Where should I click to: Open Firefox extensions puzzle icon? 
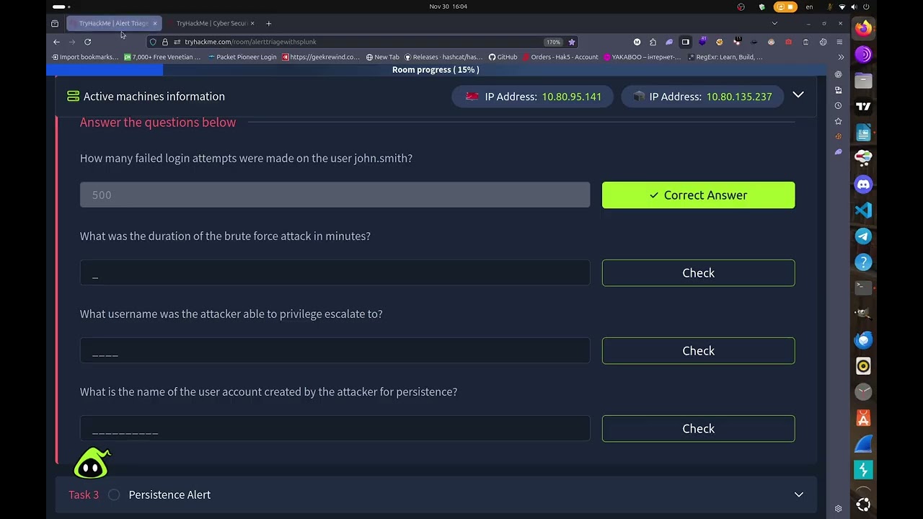tap(653, 42)
